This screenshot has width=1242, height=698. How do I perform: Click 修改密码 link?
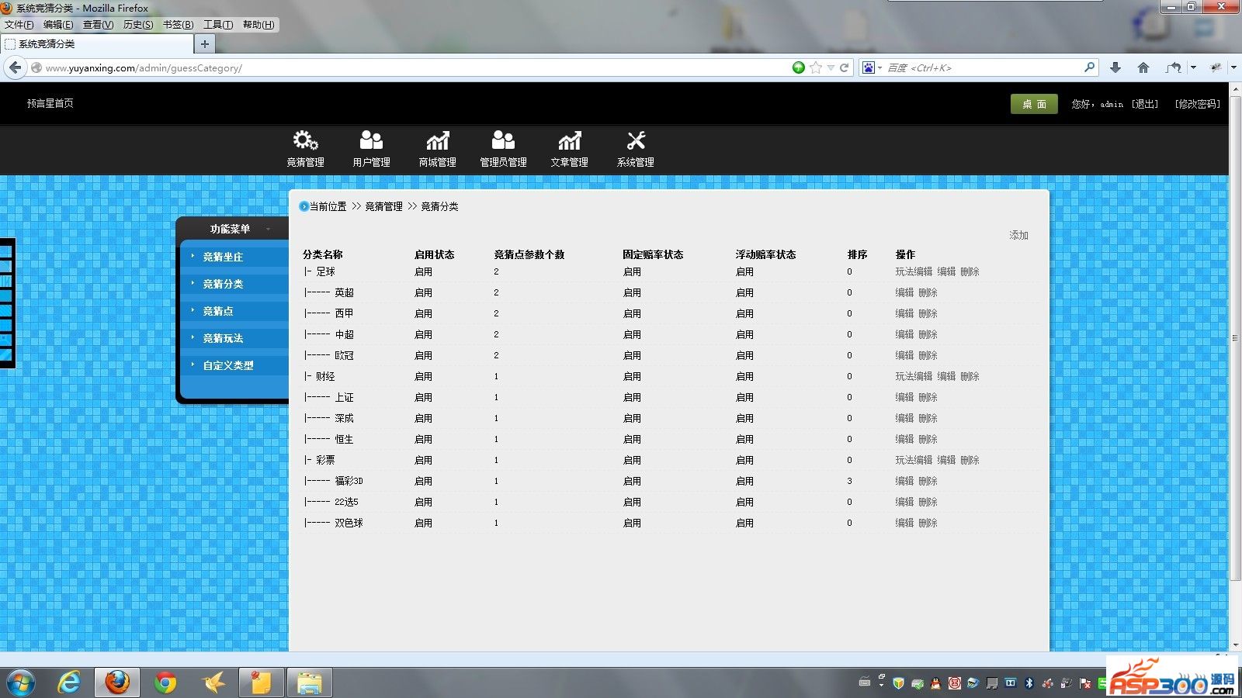pos(1198,104)
